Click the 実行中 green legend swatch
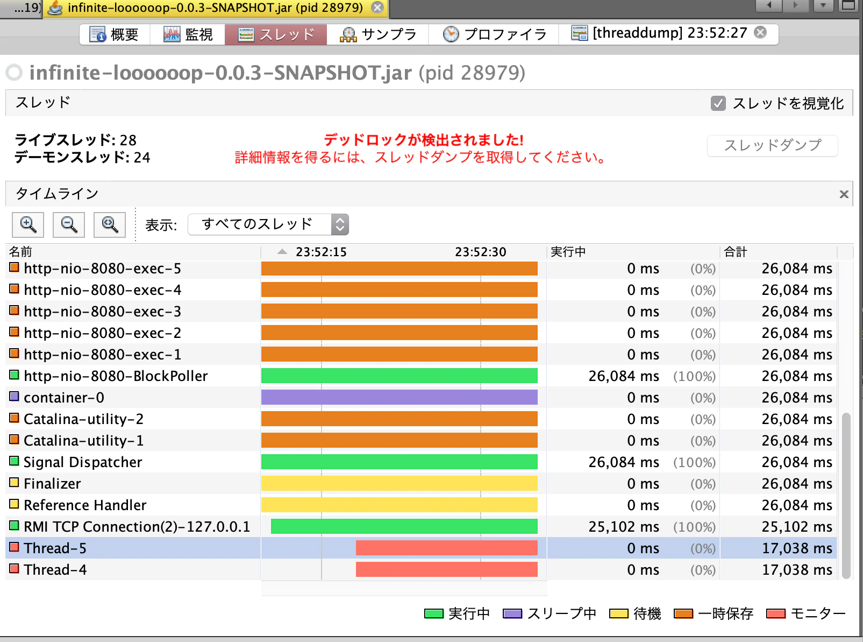The image size is (863, 642). 434,613
